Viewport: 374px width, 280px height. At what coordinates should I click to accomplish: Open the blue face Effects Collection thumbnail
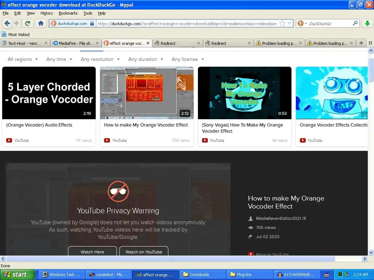[332, 93]
